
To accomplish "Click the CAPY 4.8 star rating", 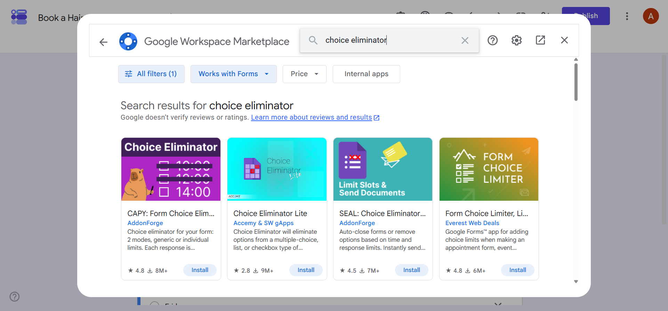I will click(x=136, y=271).
